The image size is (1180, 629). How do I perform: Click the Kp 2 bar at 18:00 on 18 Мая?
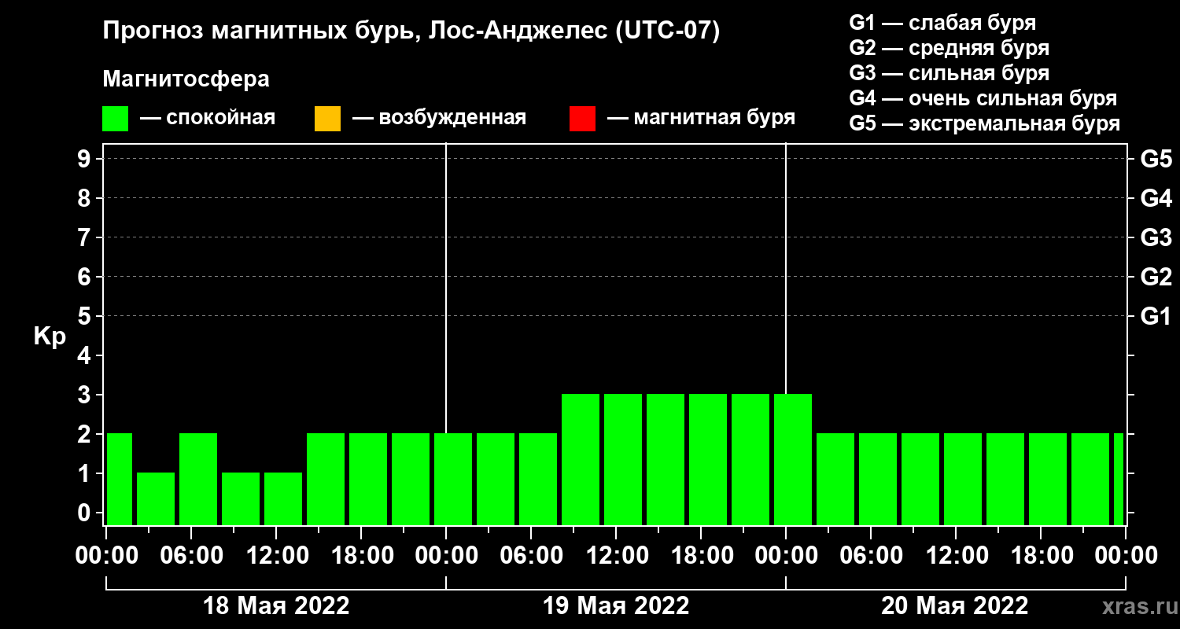click(368, 479)
